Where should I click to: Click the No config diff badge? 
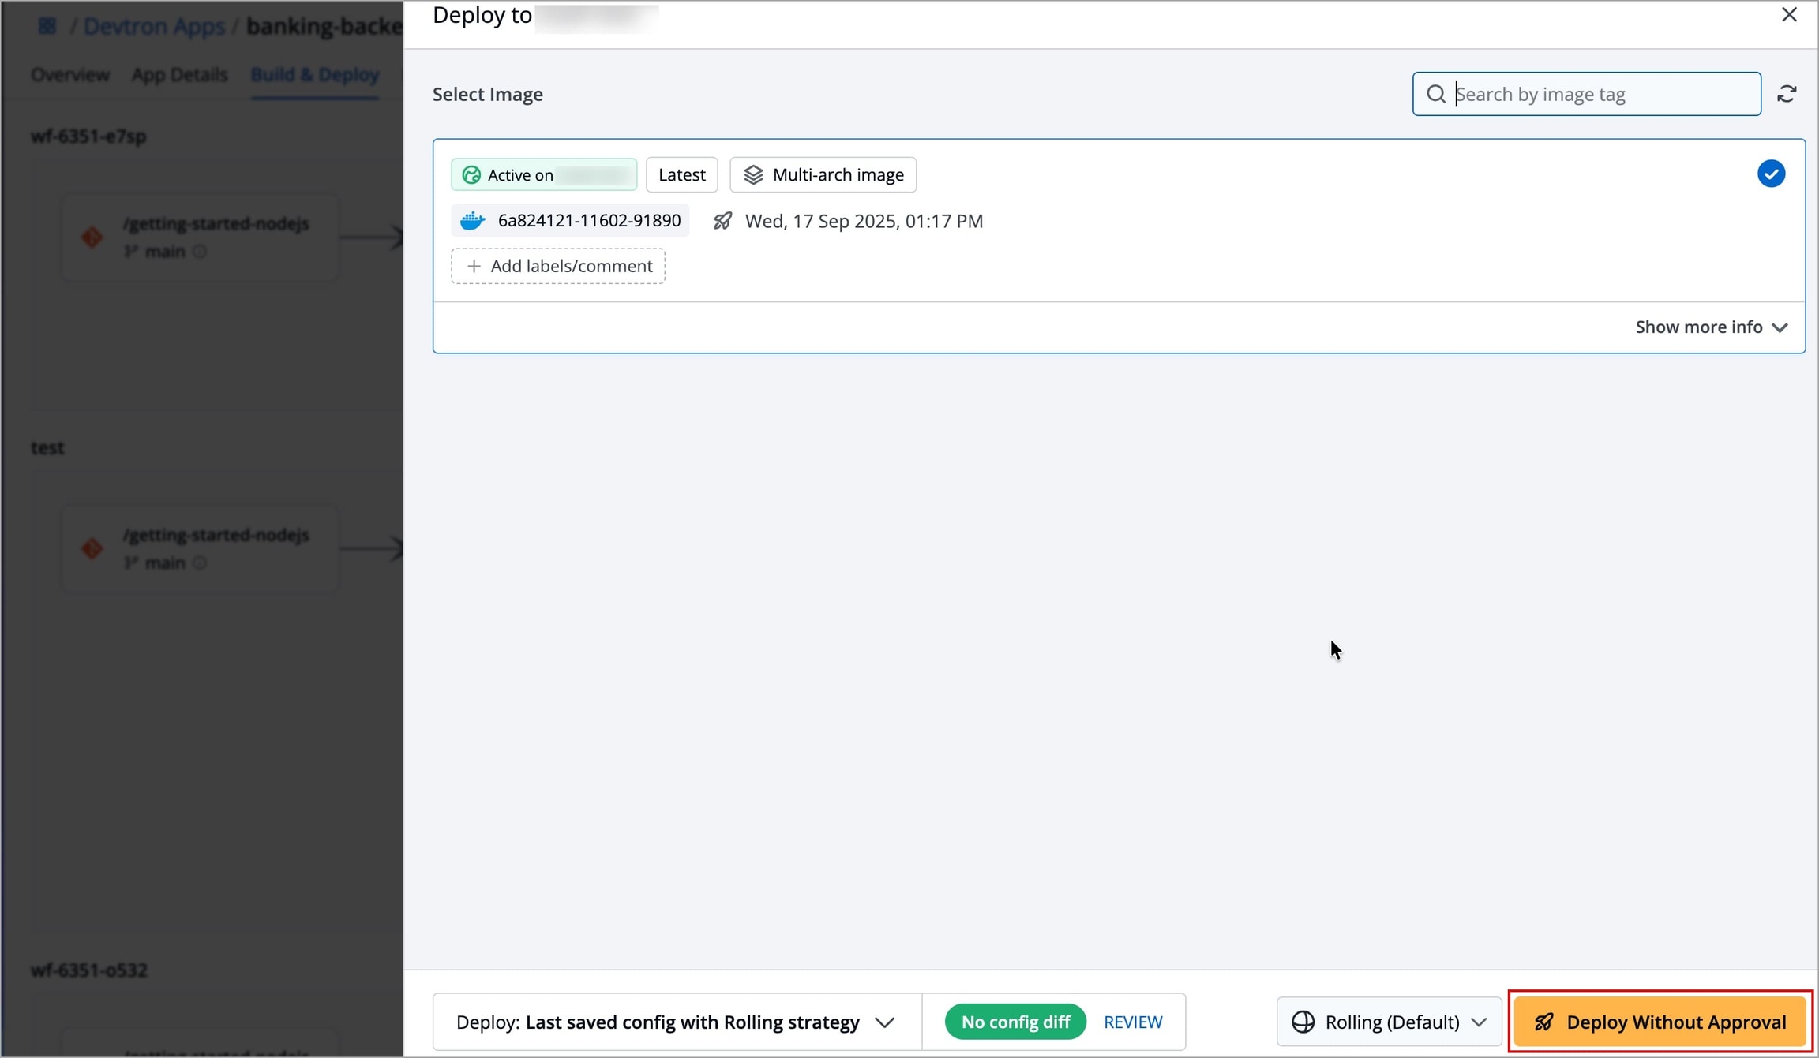click(1015, 1022)
